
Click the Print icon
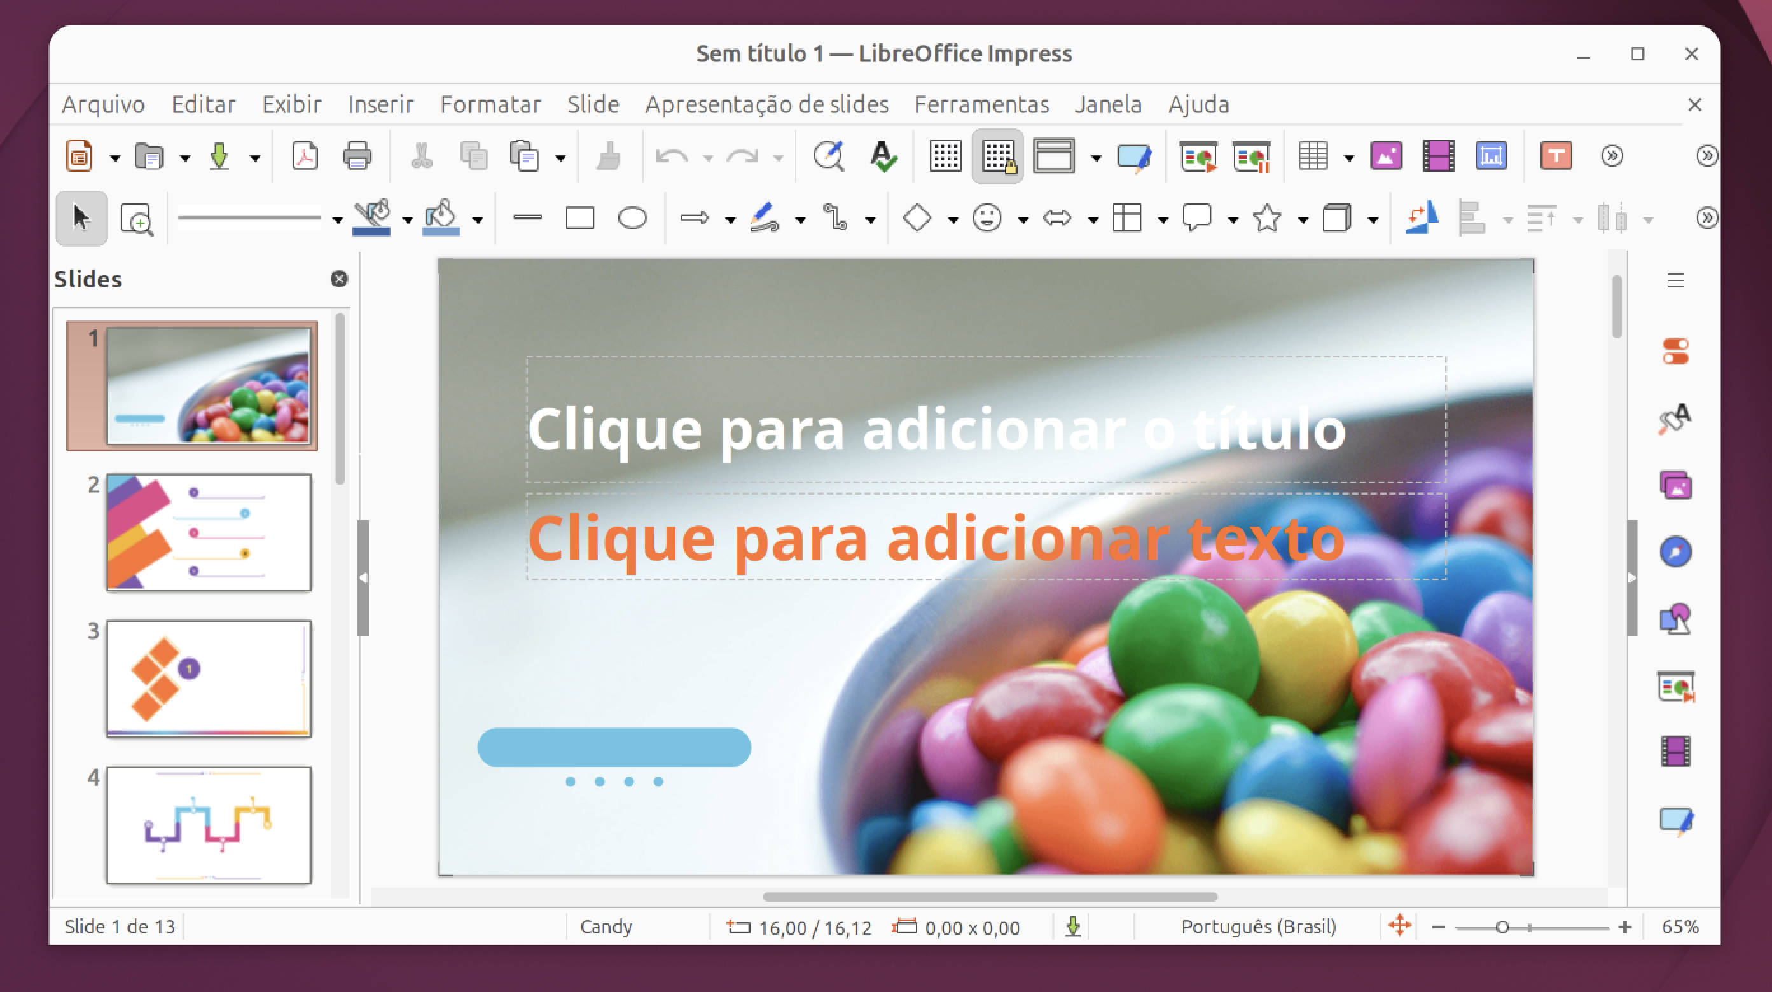[357, 156]
